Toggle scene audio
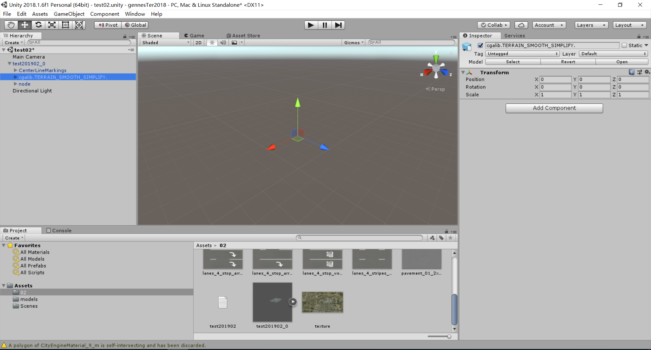The width and height of the screenshot is (651, 350). pyautogui.click(x=223, y=43)
